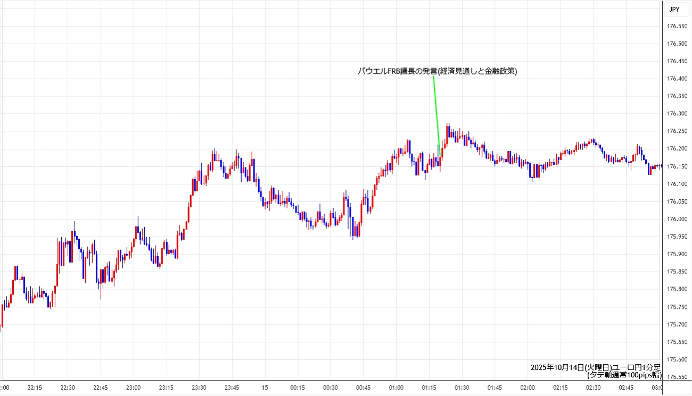Click the 01:15 time axis label

[429, 388]
